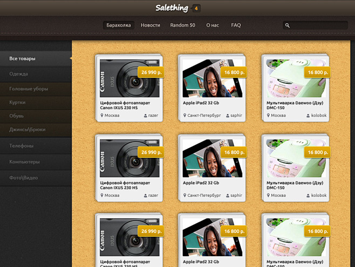
Task: Click the 26 990 р. price tag in second row
Action: 151,152
